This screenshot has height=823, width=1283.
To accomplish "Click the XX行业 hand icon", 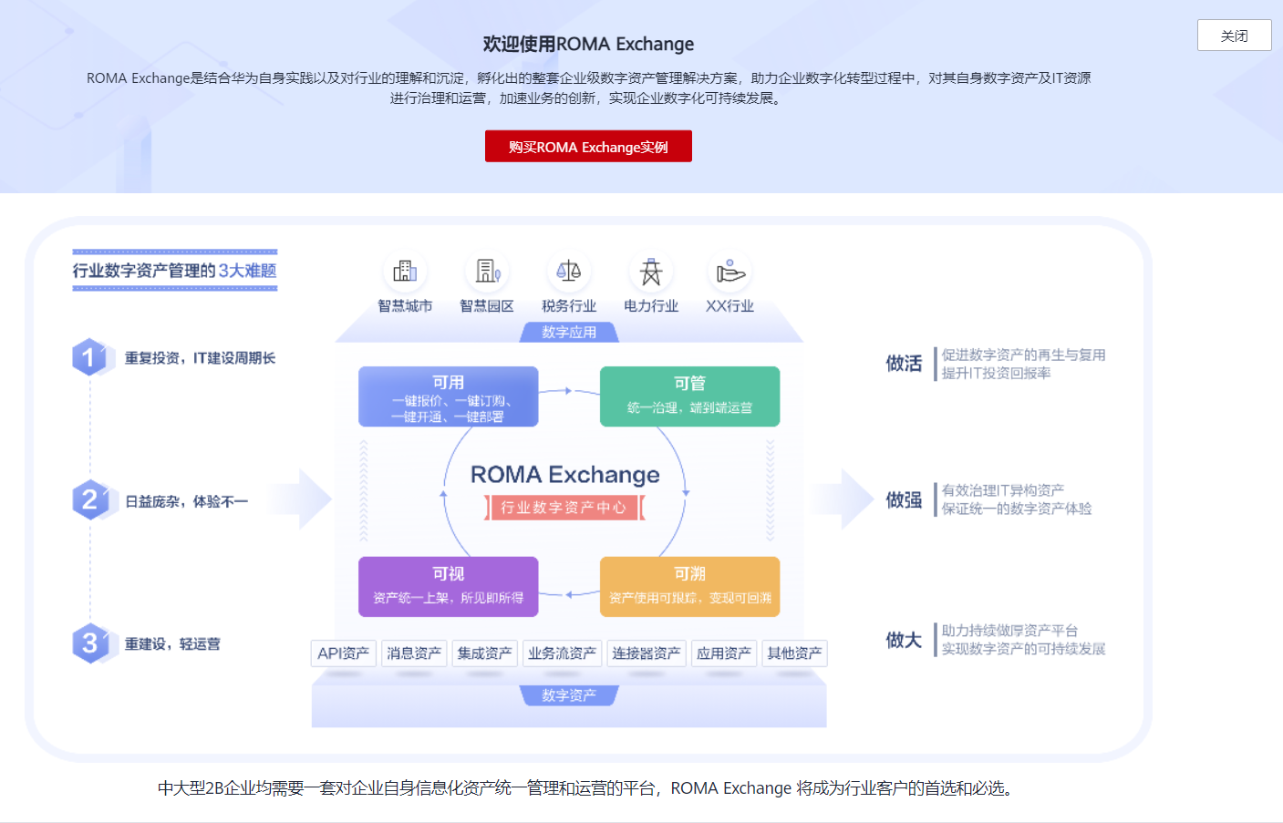I will click(729, 271).
